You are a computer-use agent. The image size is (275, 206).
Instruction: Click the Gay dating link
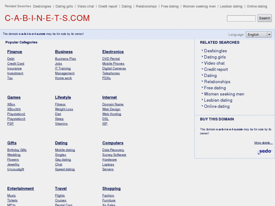[x=63, y=160]
